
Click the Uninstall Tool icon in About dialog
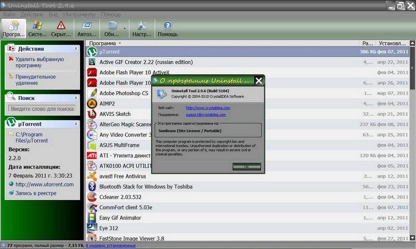pos(161,94)
